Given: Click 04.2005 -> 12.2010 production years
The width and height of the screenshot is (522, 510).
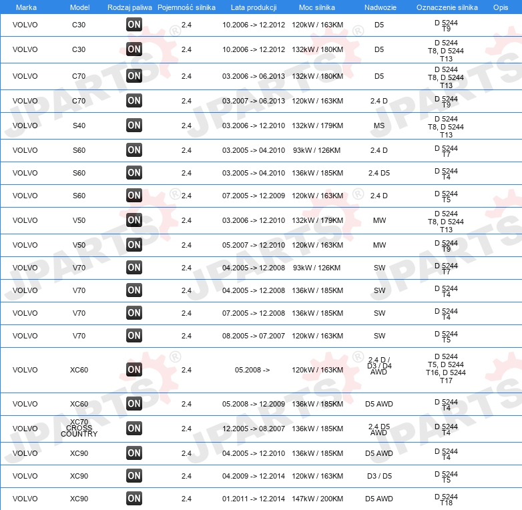Looking at the screenshot, I should (x=254, y=453).
